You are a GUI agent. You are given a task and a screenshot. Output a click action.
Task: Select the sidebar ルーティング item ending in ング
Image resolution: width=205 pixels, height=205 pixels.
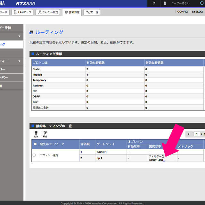(12, 44)
